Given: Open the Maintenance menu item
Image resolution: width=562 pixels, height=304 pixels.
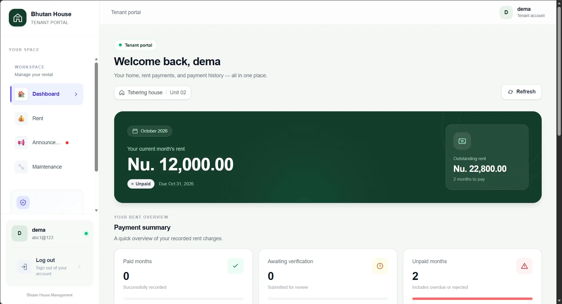Looking at the screenshot, I should click(x=47, y=167).
